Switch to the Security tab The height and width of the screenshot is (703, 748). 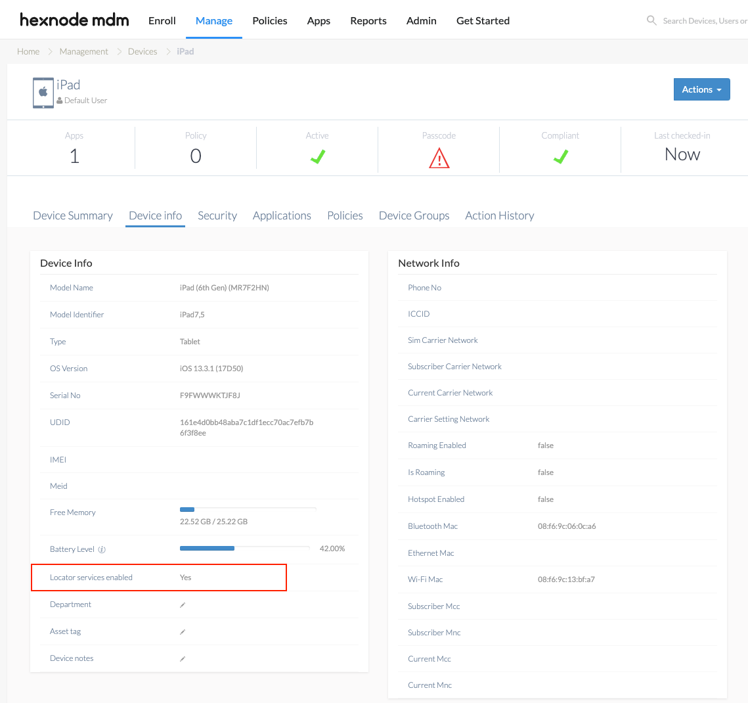click(217, 215)
